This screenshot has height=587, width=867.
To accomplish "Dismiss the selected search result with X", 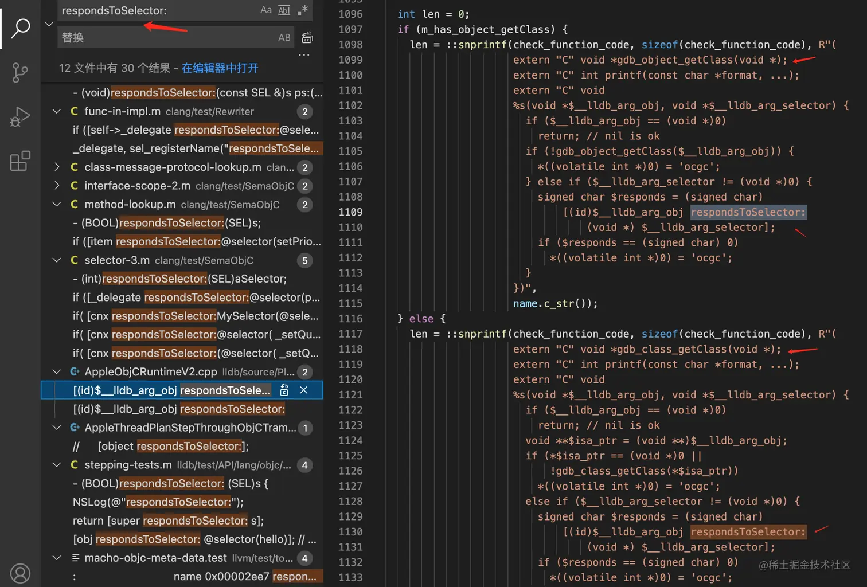I will click(x=304, y=390).
